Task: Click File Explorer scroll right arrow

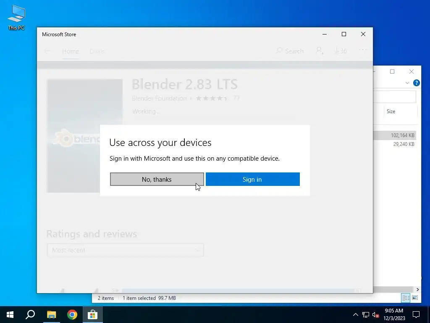Action: tap(418, 289)
